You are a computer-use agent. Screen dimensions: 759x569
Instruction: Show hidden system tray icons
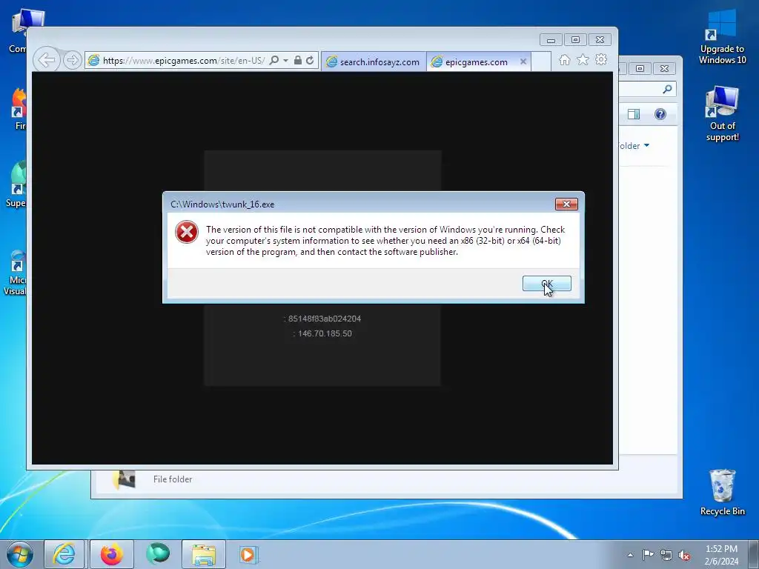tap(630, 555)
